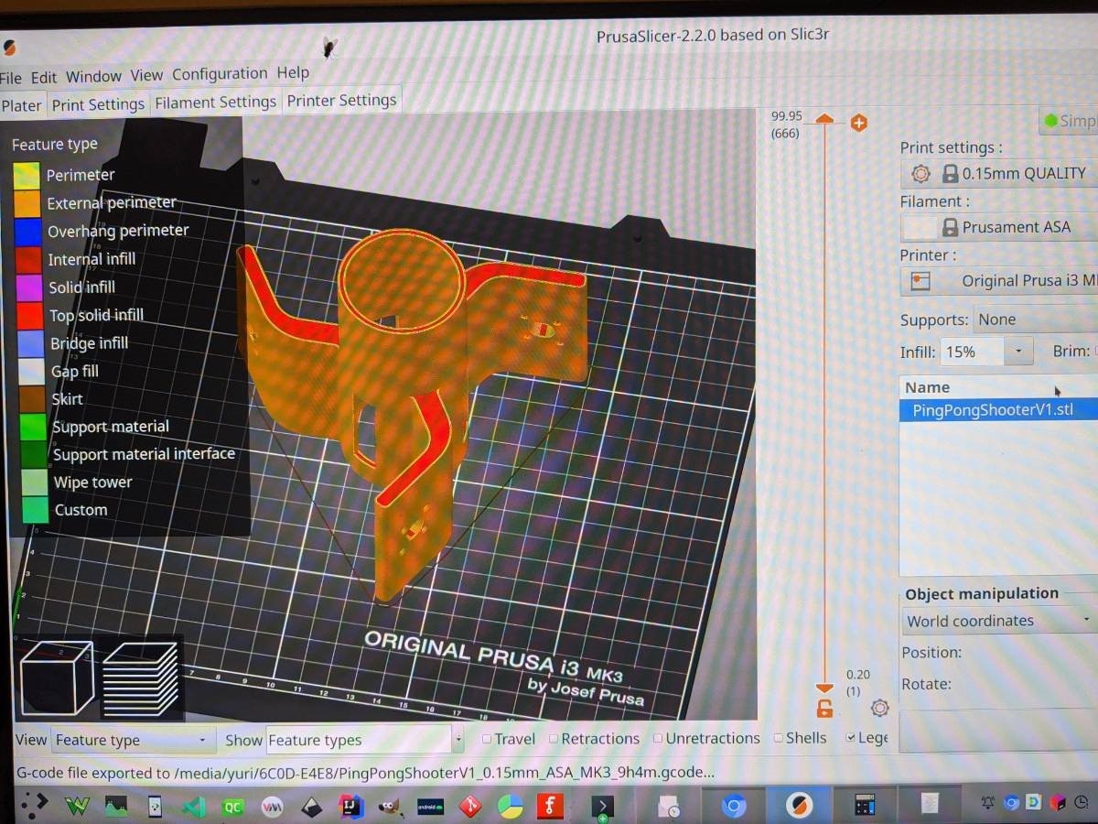Switch to the sliced layers preview

point(139,679)
